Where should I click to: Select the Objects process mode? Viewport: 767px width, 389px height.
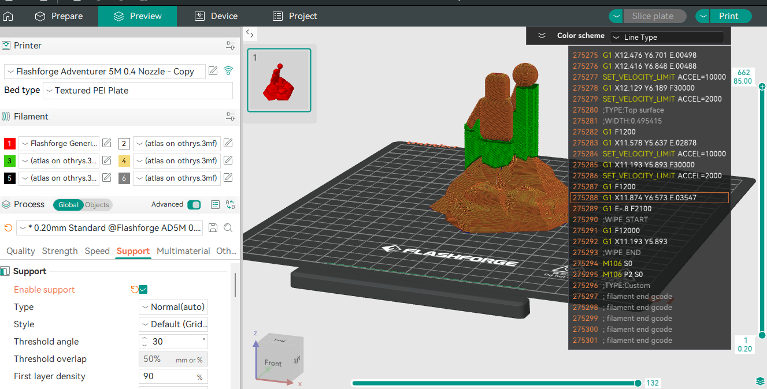[97, 205]
